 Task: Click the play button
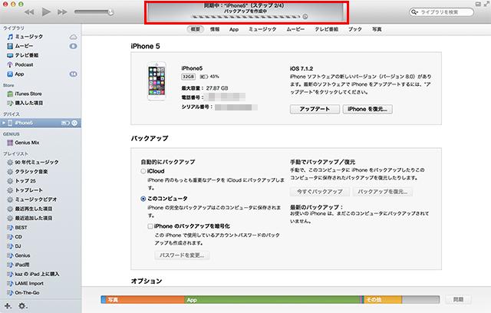click(x=46, y=12)
